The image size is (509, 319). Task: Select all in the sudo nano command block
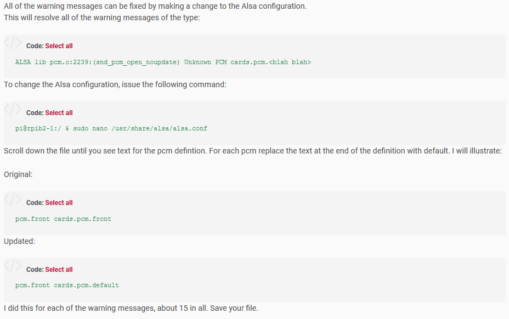[60, 112]
